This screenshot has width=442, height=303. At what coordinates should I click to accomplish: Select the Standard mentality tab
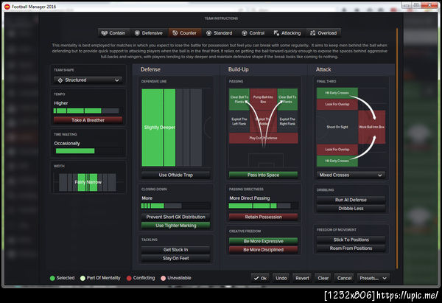click(220, 33)
